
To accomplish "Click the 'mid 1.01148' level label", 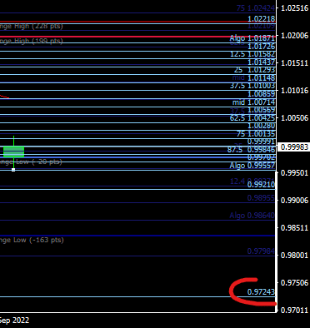I will coord(254,78).
